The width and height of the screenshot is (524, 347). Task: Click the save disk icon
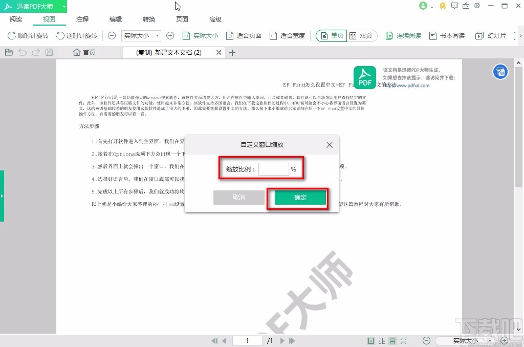(49, 52)
